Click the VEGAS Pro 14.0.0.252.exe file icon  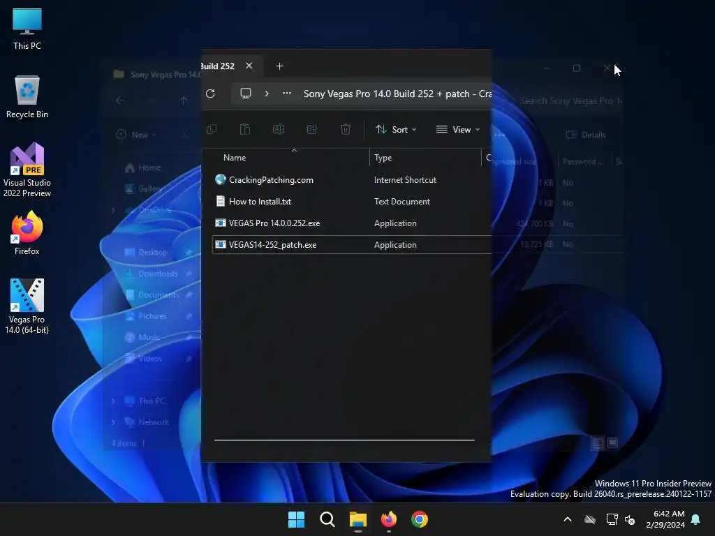point(220,223)
